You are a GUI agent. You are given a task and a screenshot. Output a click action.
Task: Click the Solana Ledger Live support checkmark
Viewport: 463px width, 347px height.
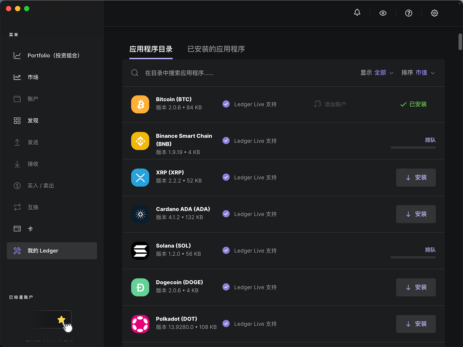(226, 250)
